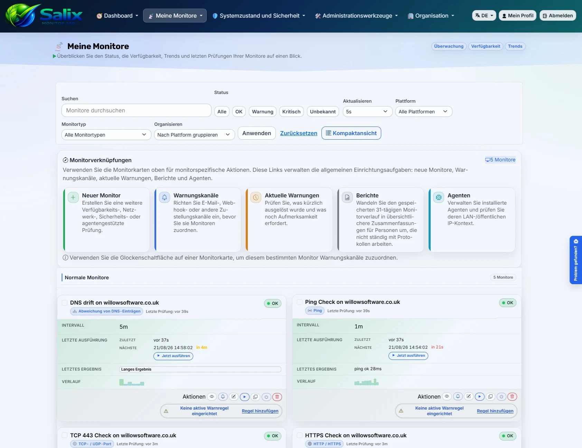Filter status by Kritisch
This screenshot has width=582, height=448.
click(291, 112)
